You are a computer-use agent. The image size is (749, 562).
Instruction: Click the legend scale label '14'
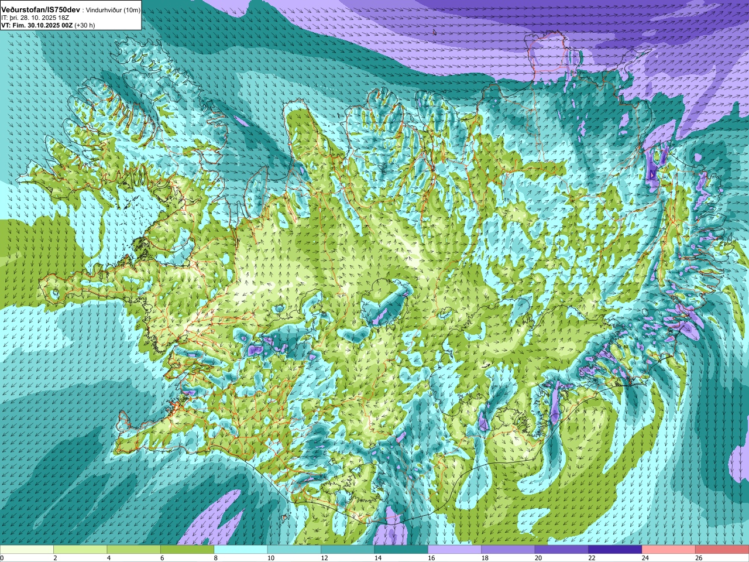(378, 558)
